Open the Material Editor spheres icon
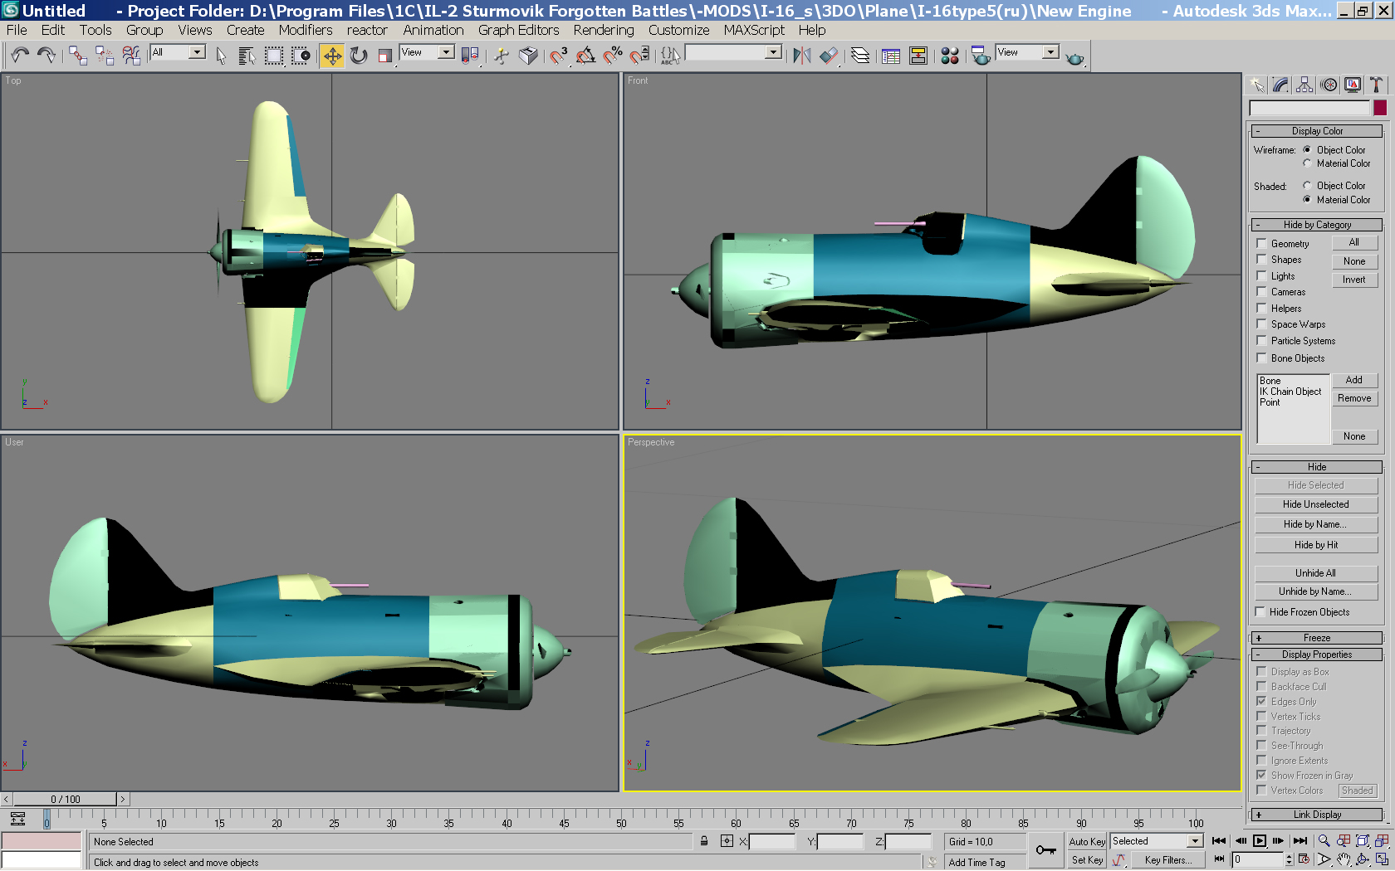The height and width of the screenshot is (871, 1395). pos(950,56)
